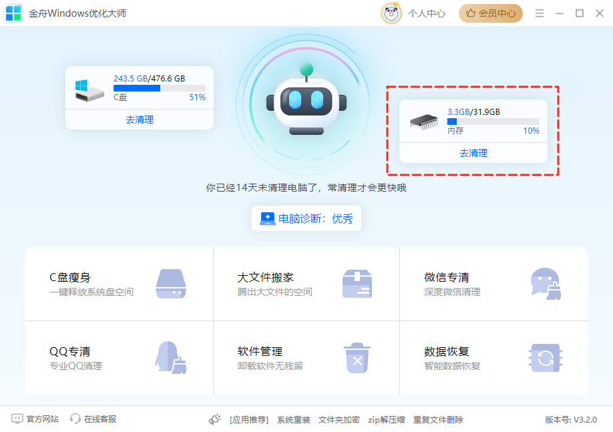Open the hamburger menu in the title bar

(539, 13)
